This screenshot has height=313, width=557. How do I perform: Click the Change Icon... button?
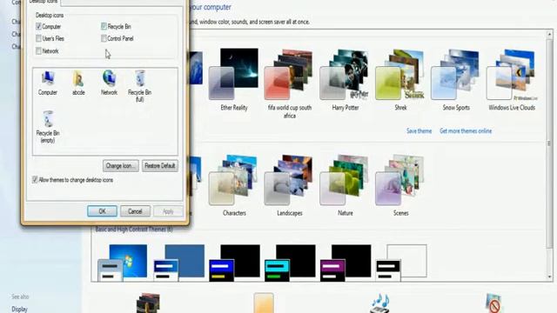(x=121, y=166)
